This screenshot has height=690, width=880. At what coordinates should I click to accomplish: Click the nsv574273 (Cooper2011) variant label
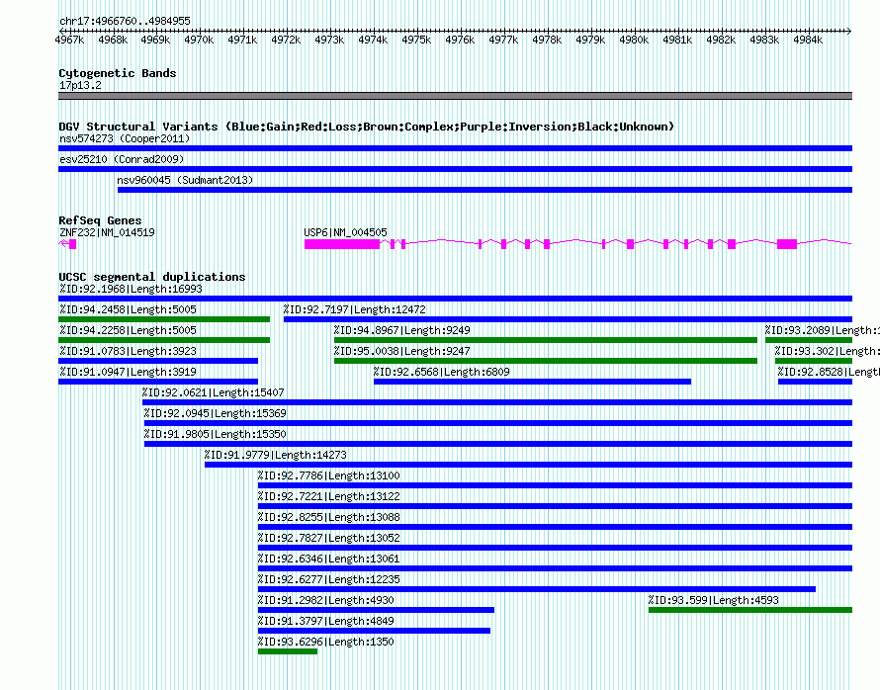(125, 138)
